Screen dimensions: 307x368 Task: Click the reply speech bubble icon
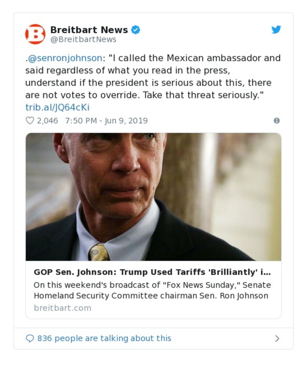pos(30,338)
